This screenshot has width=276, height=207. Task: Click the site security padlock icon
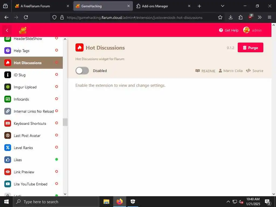click(62, 17)
